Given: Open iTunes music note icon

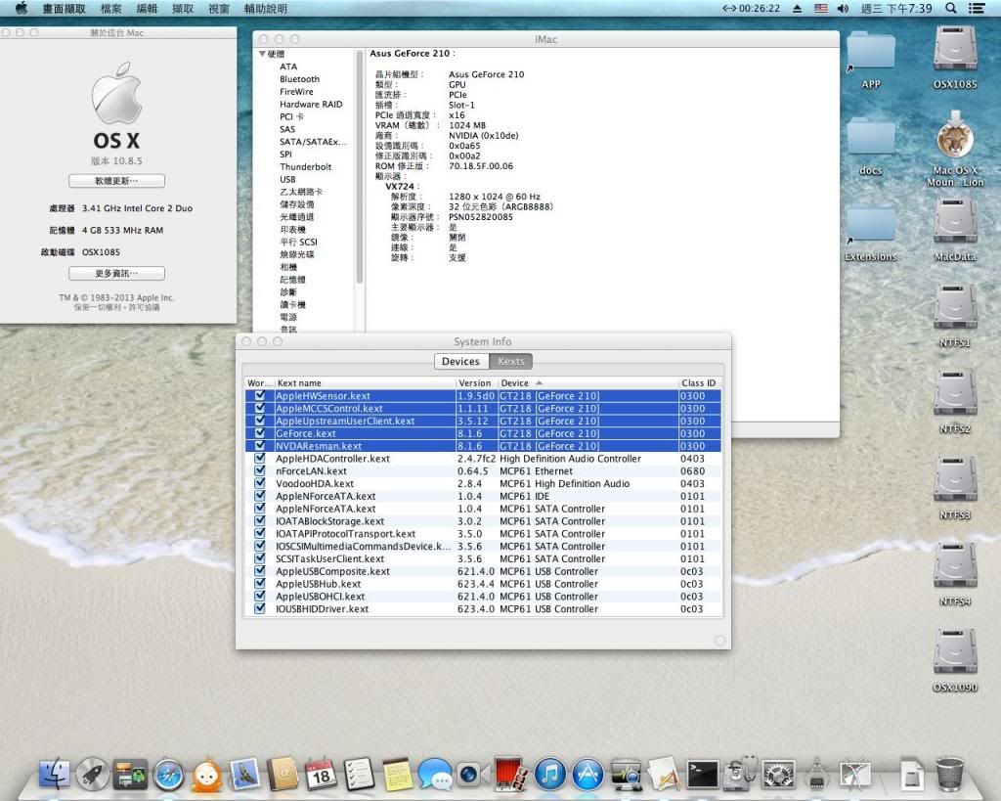Looking at the screenshot, I should pyautogui.click(x=549, y=775).
